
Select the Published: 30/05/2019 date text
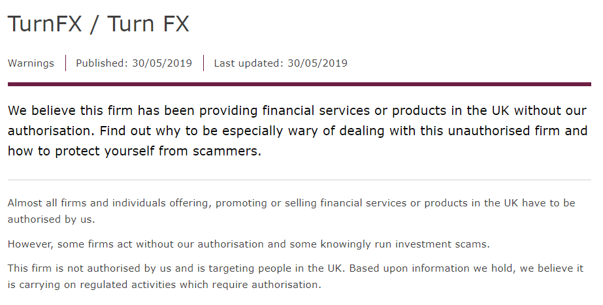pyautogui.click(x=134, y=63)
